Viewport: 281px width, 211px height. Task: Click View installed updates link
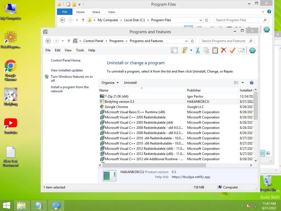(x=67, y=70)
